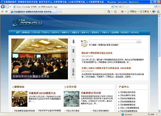The height and width of the screenshot is (116, 161).
Task: Click the Help question mark icon
Action: point(153,12)
